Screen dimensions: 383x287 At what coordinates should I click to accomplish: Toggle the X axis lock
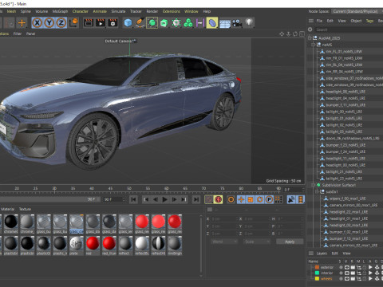[38, 23]
